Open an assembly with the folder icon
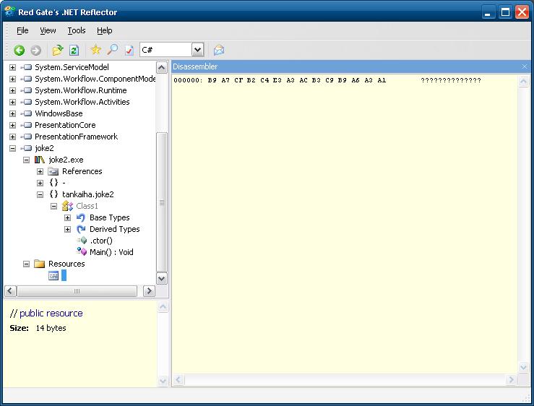The width and height of the screenshot is (534, 406). (58, 50)
